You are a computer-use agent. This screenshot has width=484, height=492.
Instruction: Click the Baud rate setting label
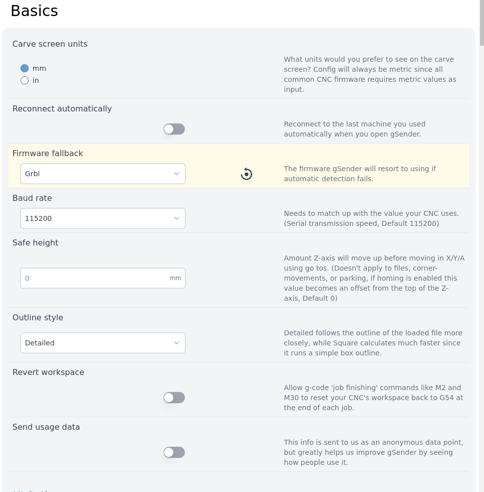pyautogui.click(x=32, y=198)
